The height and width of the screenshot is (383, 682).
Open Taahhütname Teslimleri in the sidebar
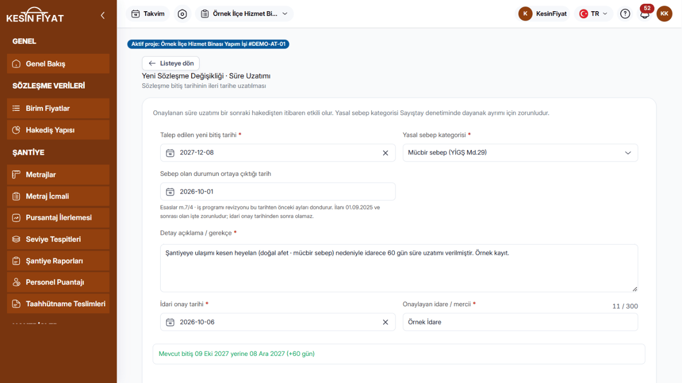58,304
